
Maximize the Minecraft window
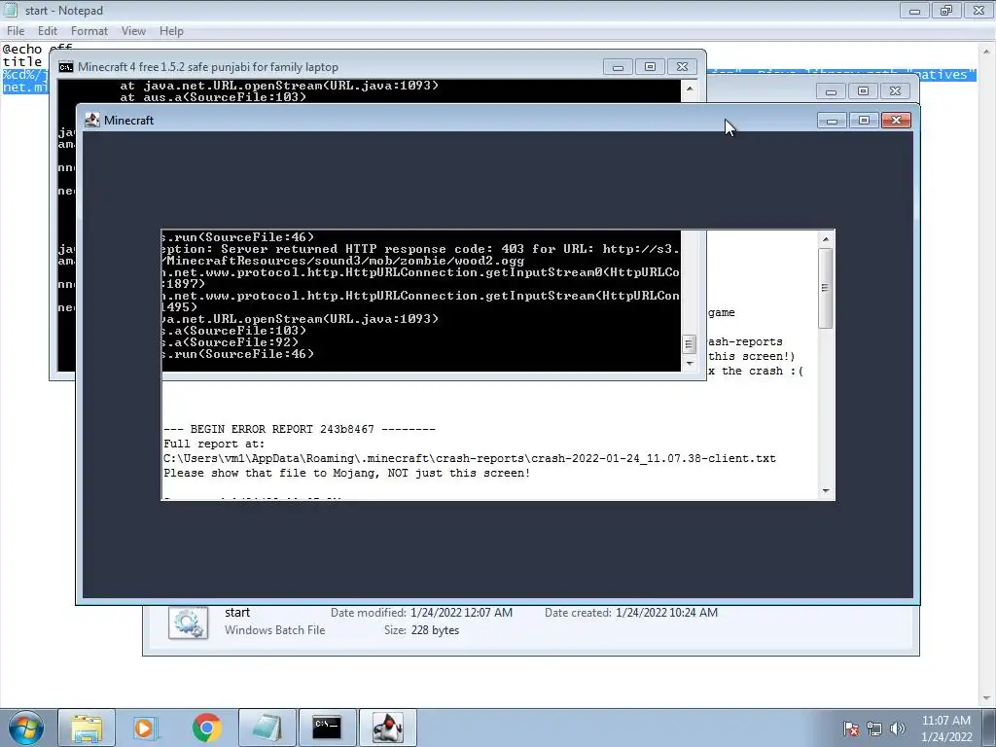pyautogui.click(x=864, y=120)
